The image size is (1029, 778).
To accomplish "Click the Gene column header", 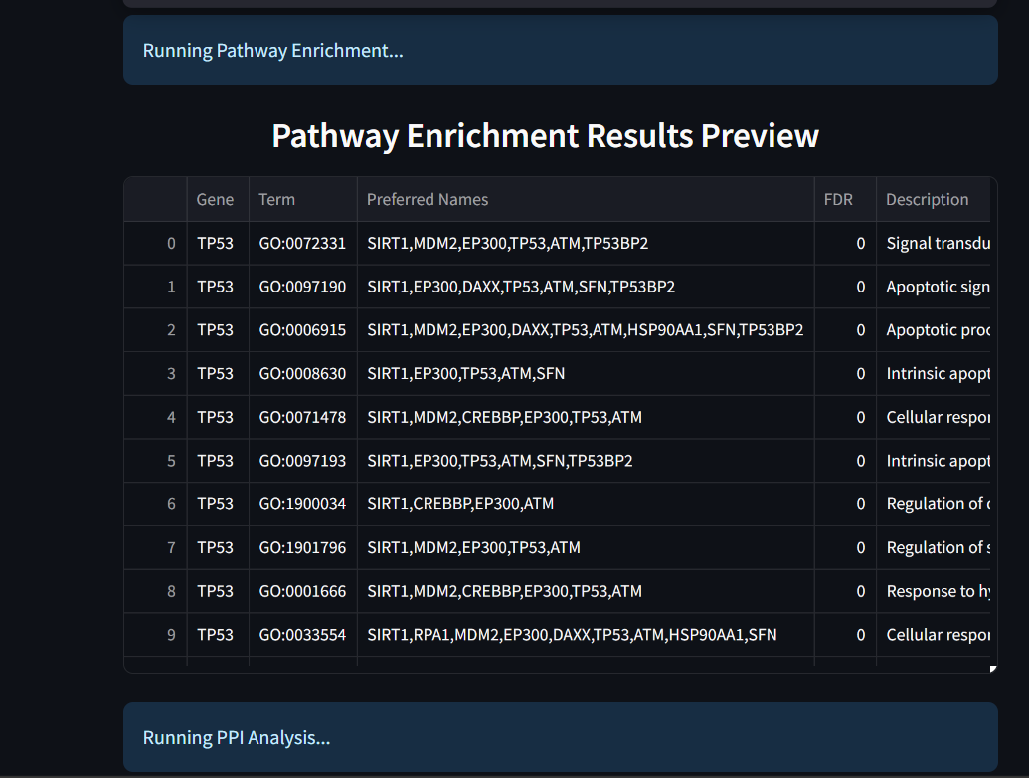I will click(215, 199).
